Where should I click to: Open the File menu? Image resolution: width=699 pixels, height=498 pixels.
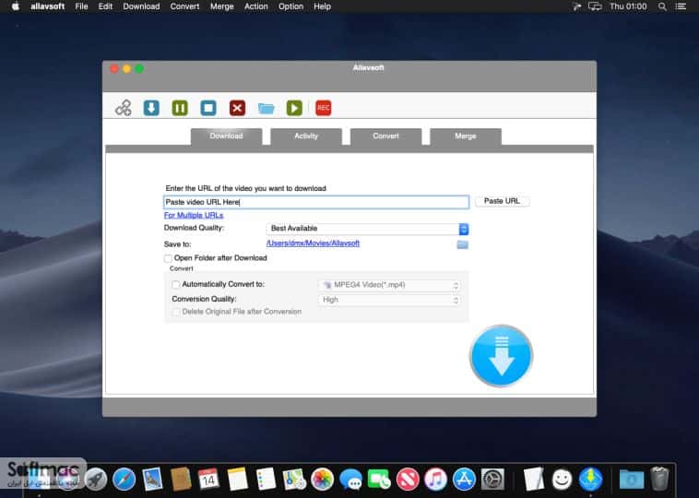[81, 6]
